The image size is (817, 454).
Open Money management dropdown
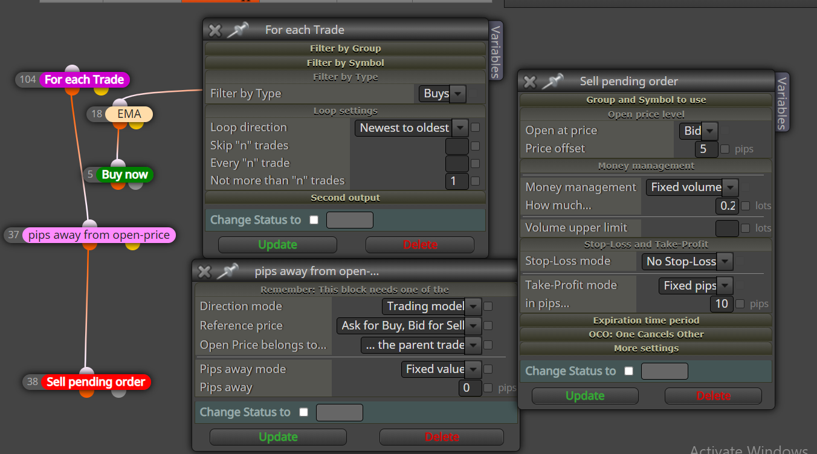pos(693,187)
